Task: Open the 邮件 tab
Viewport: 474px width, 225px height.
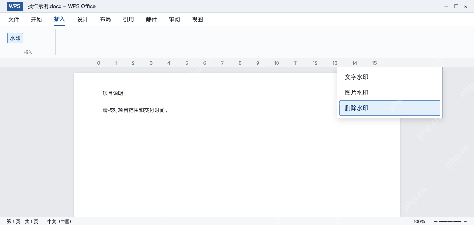Action: (151, 20)
